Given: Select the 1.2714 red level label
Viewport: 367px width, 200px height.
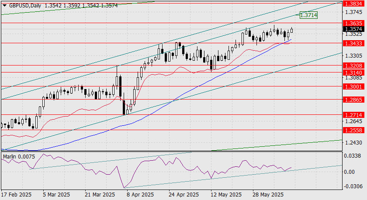Looking at the screenshot, I should (353, 115).
